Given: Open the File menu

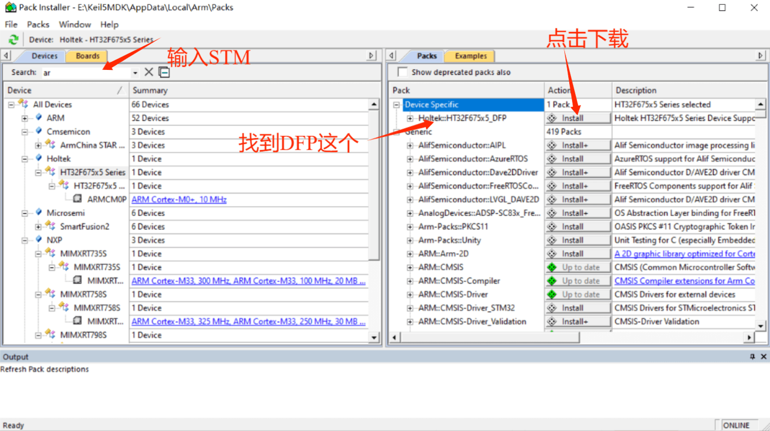Looking at the screenshot, I should (x=11, y=24).
